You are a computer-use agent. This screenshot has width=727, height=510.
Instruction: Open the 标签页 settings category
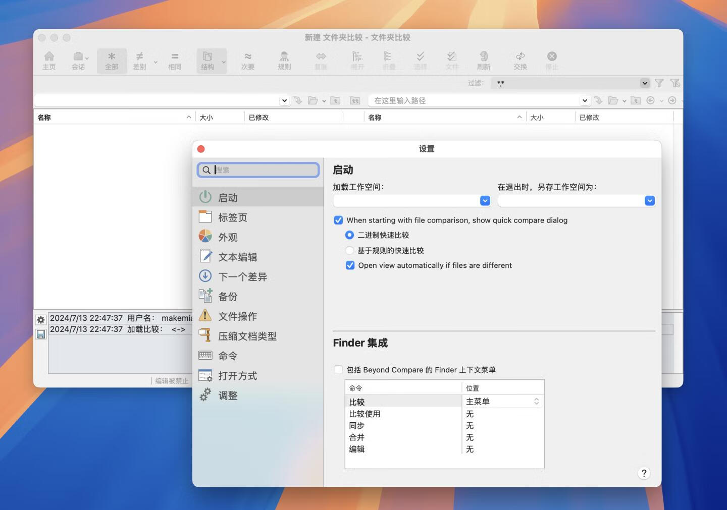[258, 217]
